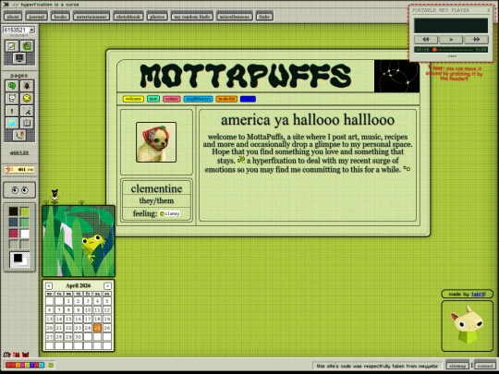Pick the white color swatch
Viewport: 499px width, 374px height.
(x=25, y=234)
